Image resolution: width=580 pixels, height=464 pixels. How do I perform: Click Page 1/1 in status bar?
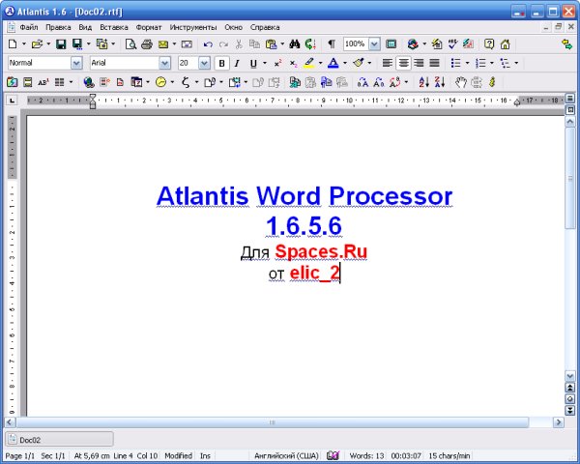[20, 455]
